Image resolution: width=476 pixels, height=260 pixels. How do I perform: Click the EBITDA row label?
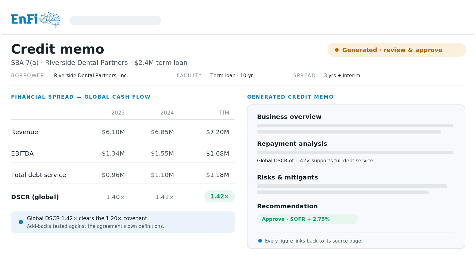click(22, 153)
